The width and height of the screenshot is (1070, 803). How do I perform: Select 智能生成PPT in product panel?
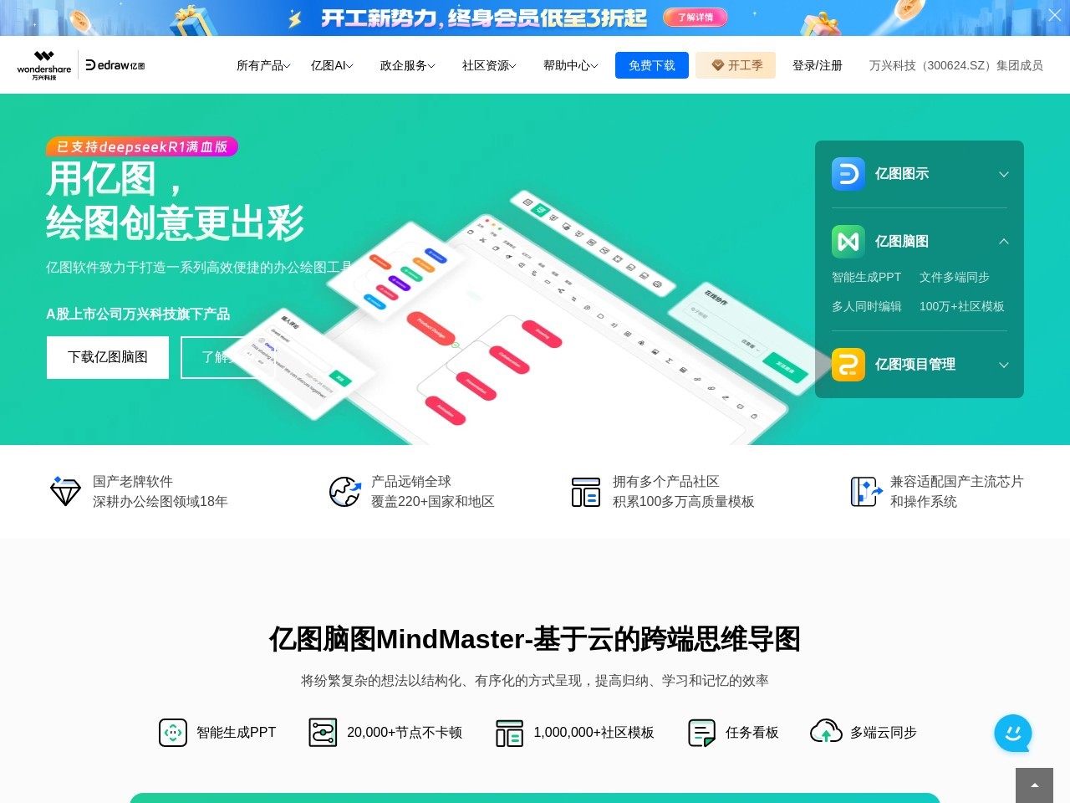click(x=867, y=277)
